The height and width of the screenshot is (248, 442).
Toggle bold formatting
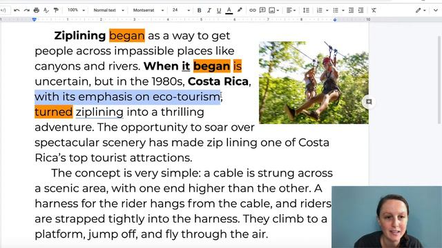pyautogui.click(x=200, y=10)
